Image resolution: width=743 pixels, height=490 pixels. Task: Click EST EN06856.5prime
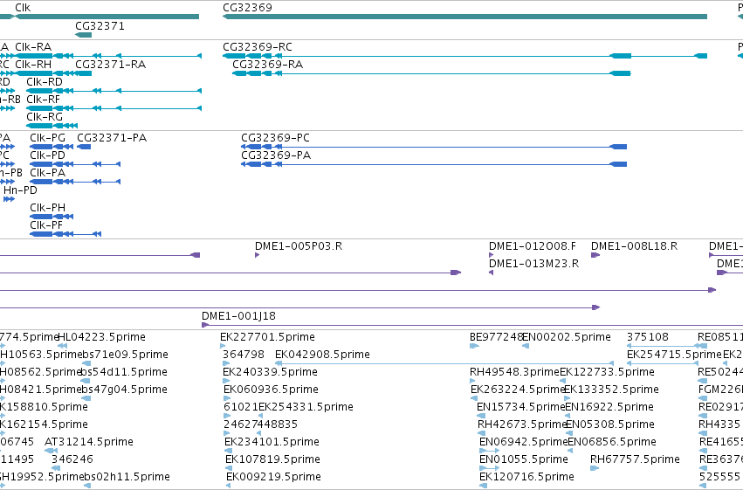pyautogui.click(x=612, y=442)
